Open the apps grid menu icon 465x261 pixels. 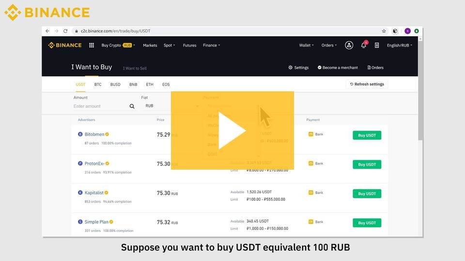coord(92,45)
